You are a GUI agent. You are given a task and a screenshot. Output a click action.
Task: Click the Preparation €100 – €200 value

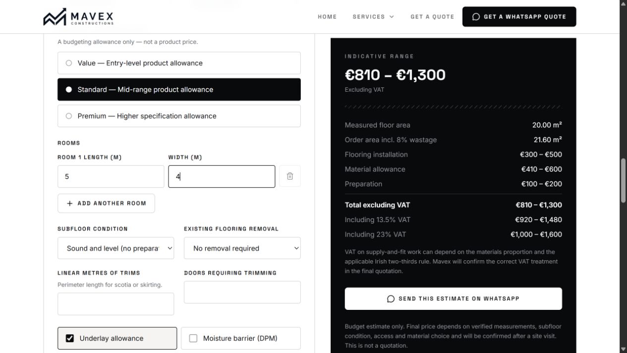tap(541, 184)
